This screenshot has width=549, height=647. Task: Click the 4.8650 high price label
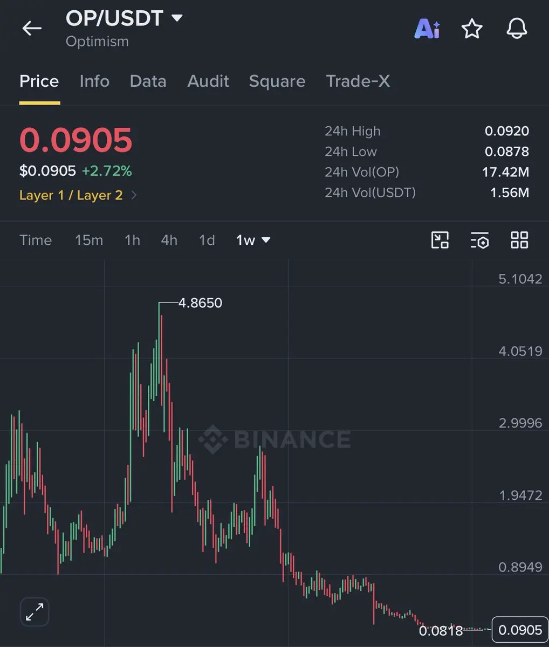(x=200, y=303)
